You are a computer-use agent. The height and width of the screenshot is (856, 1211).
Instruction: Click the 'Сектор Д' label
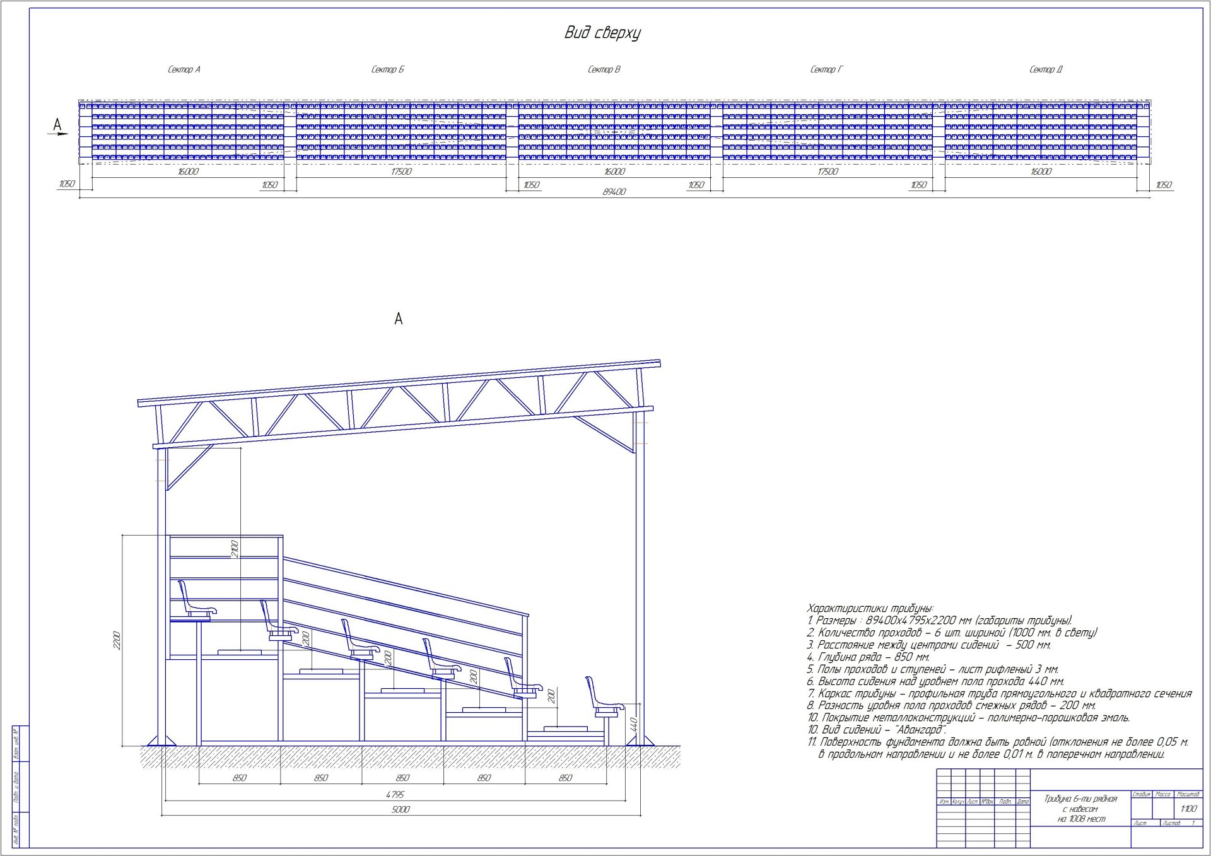pos(1046,69)
